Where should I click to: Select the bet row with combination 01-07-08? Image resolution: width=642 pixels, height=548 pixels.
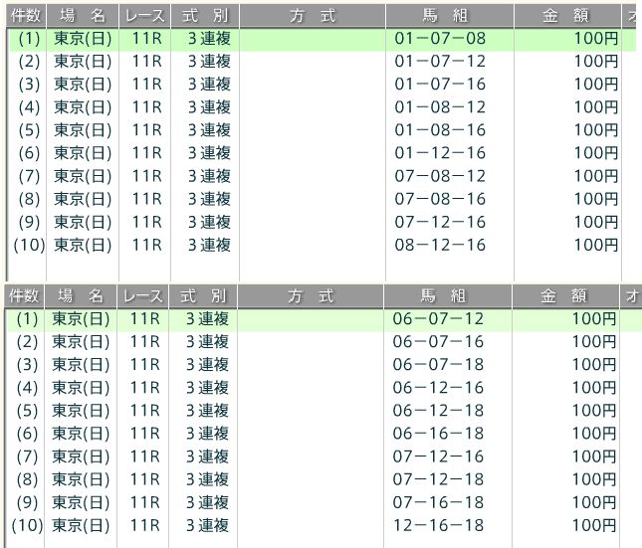pos(440,39)
